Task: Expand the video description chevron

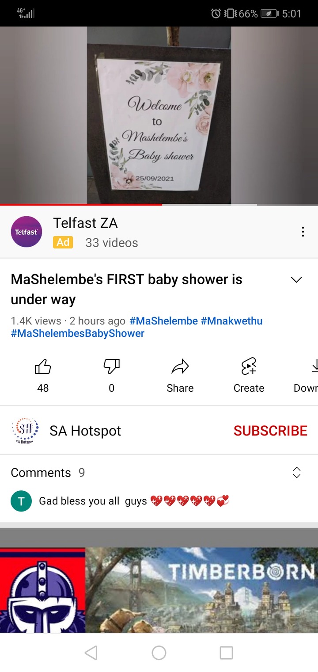Action: (296, 280)
